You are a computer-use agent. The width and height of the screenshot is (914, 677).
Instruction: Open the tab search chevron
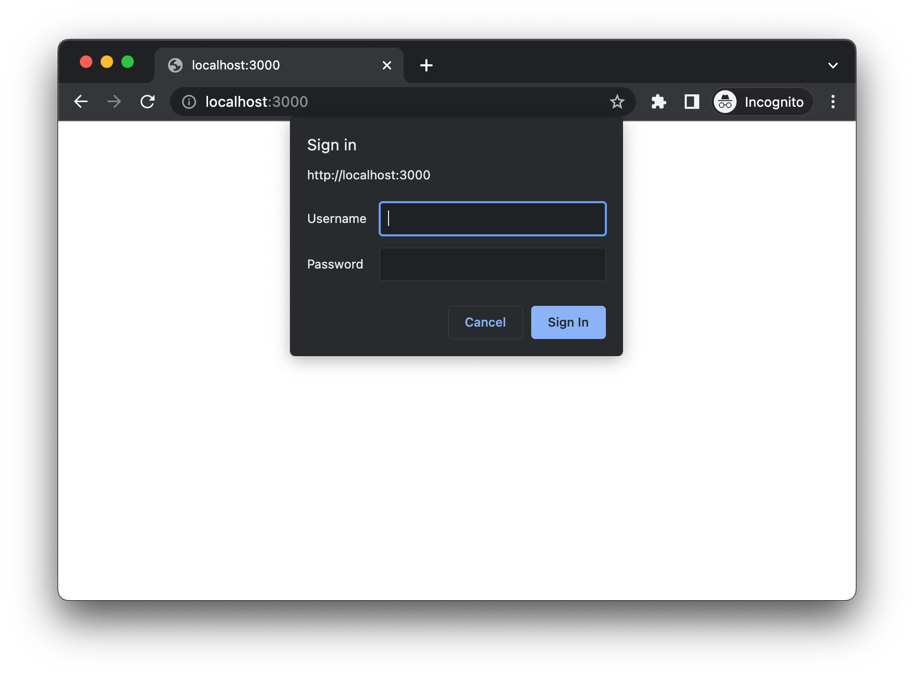(833, 65)
